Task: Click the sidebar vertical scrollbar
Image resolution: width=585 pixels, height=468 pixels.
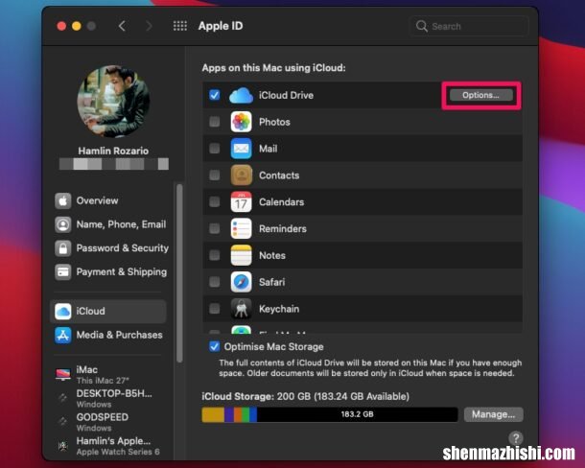Action: point(179,272)
